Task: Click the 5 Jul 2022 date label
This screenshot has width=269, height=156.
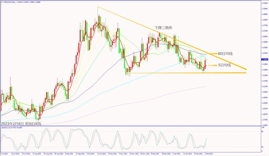Action: [x=5, y=154]
